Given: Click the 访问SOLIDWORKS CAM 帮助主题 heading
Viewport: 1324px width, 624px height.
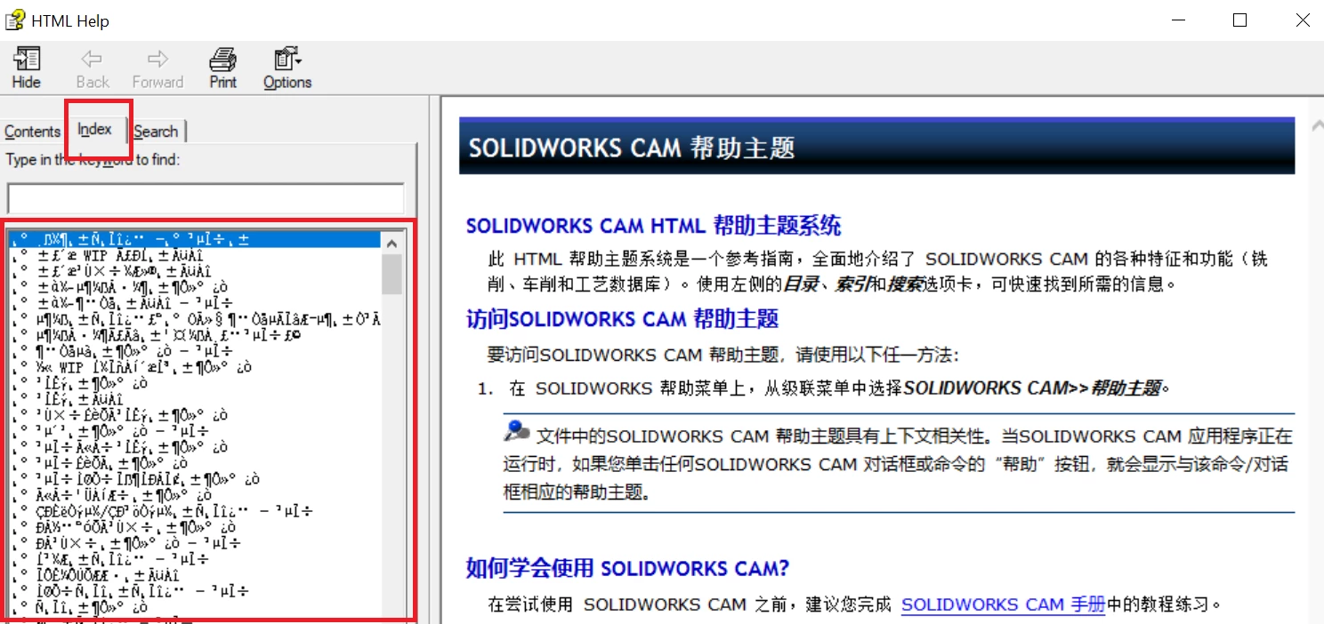Looking at the screenshot, I should click(623, 318).
